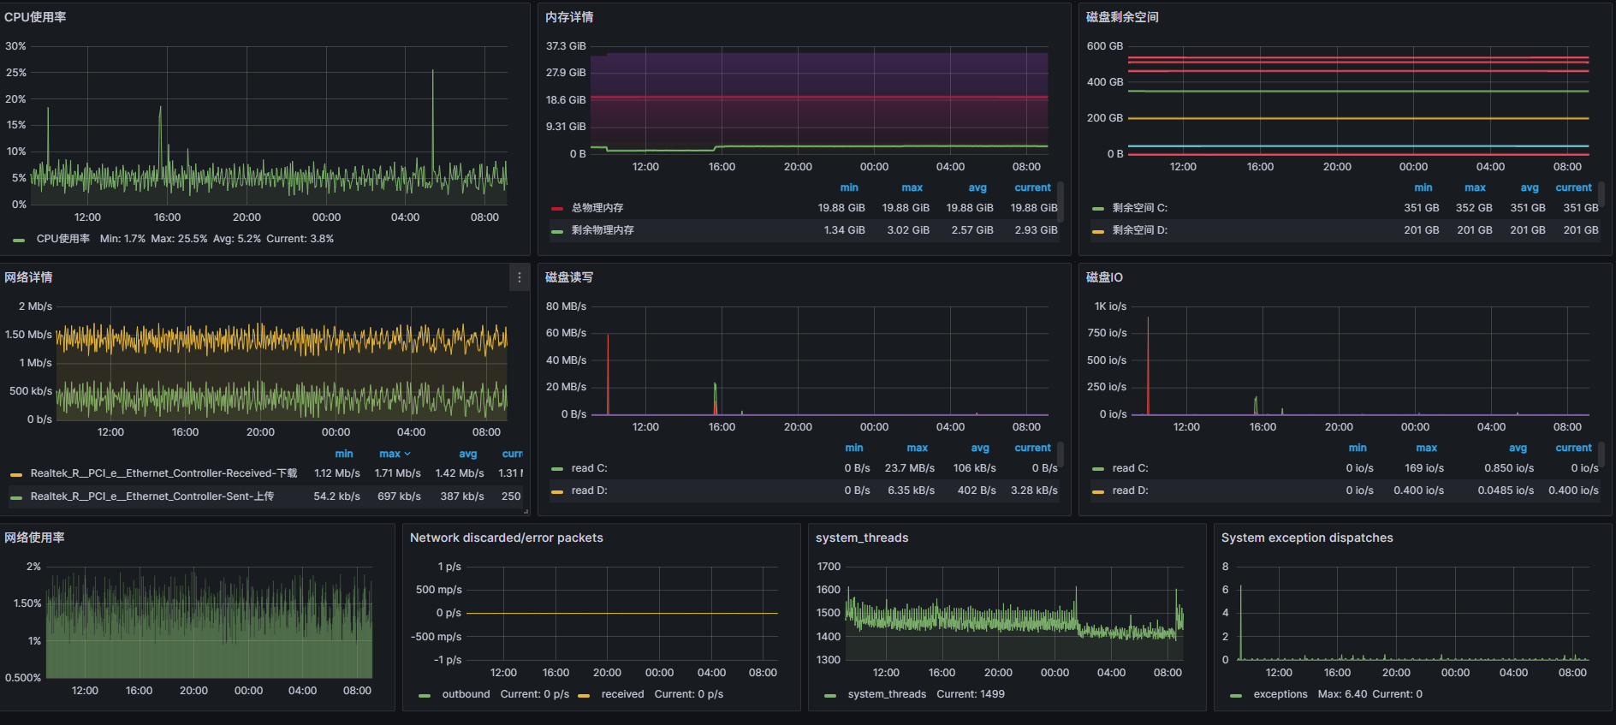Click green 剩余空间 C: legend color swatch
This screenshot has width=1616, height=725.
[x=1098, y=208]
